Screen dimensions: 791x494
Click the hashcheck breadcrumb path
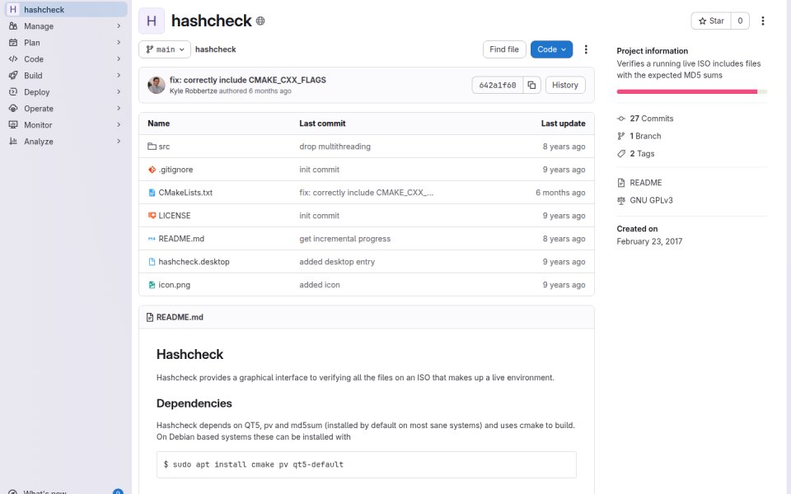pyautogui.click(x=215, y=49)
